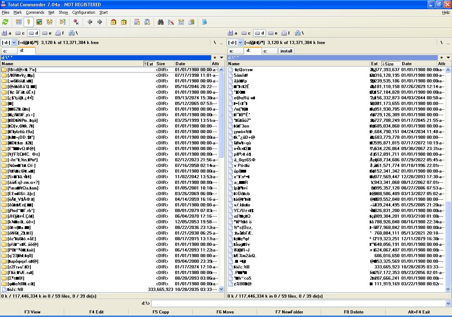
Task: Click the Pack files toolbar icon
Action: coord(113,22)
